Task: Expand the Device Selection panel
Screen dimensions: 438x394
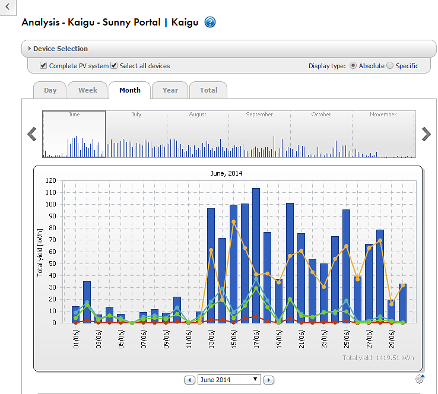Action: tap(59, 49)
